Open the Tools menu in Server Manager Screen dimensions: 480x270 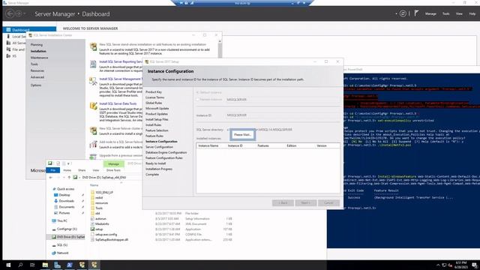click(446, 13)
